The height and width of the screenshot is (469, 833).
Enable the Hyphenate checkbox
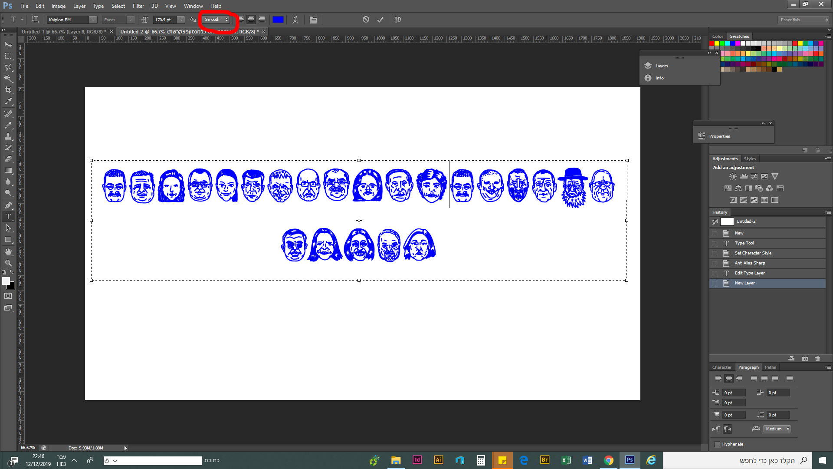click(x=717, y=444)
